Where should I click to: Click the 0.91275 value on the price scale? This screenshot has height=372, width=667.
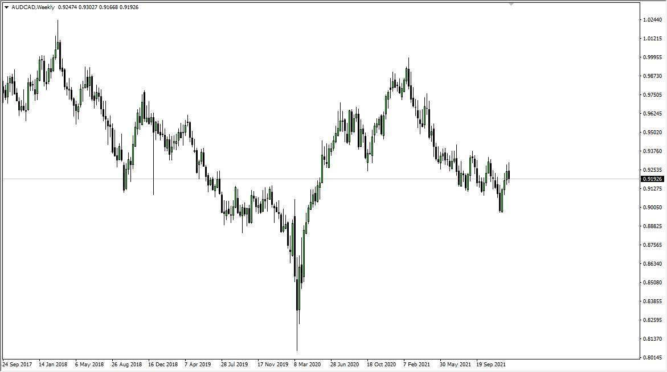point(651,189)
